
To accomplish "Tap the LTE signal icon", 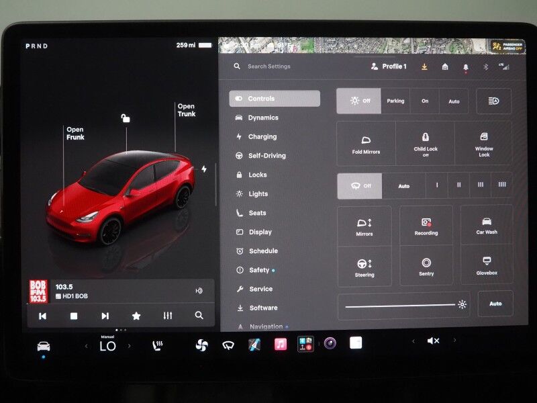I will tap(504, 66).
